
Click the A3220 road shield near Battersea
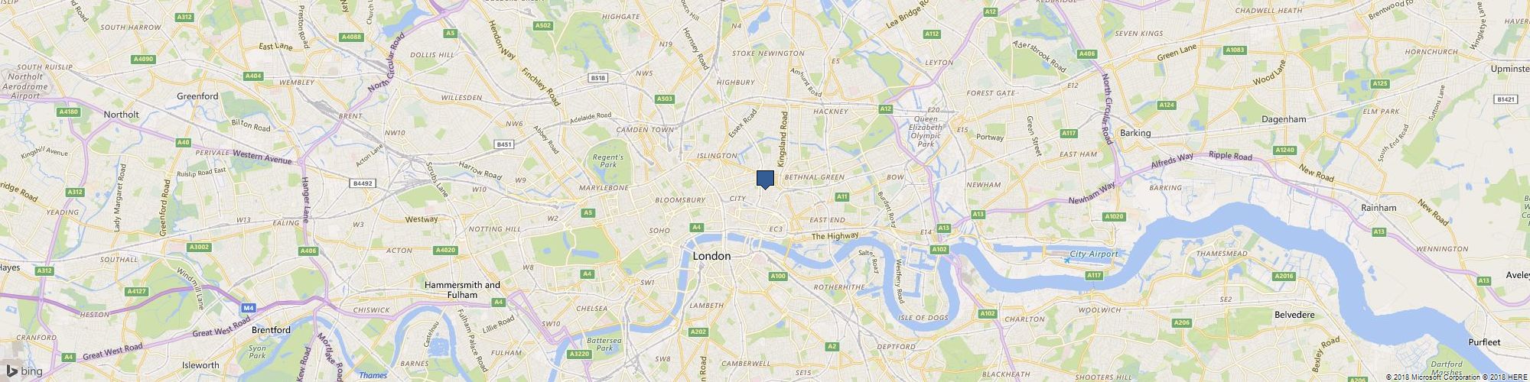coord(580,354)
